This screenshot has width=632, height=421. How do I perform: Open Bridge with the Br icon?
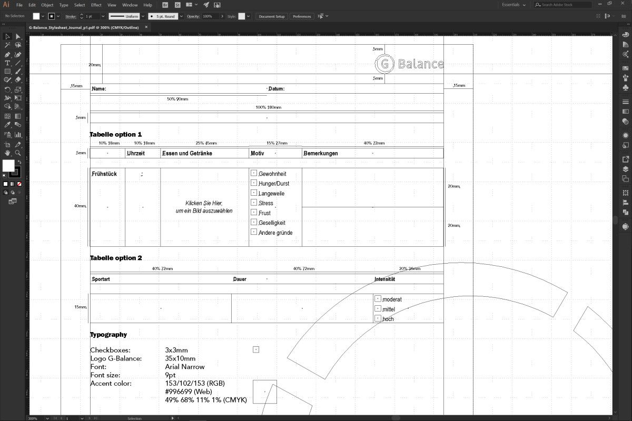[165, 5]
